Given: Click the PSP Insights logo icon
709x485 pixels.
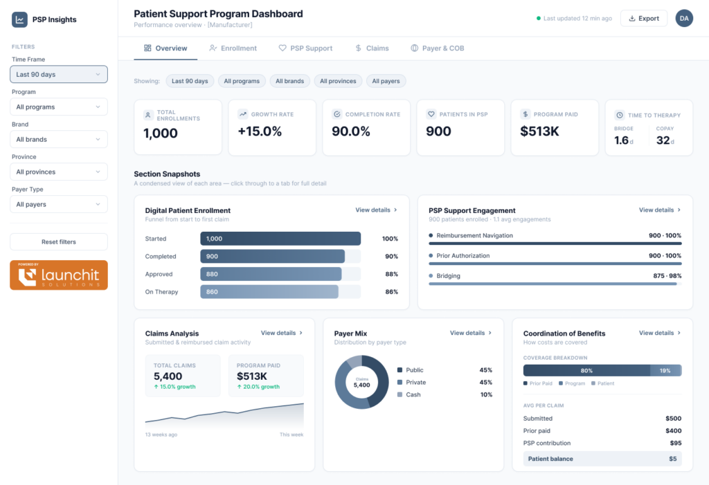Looking at the screenshot, I should point(20,19).
